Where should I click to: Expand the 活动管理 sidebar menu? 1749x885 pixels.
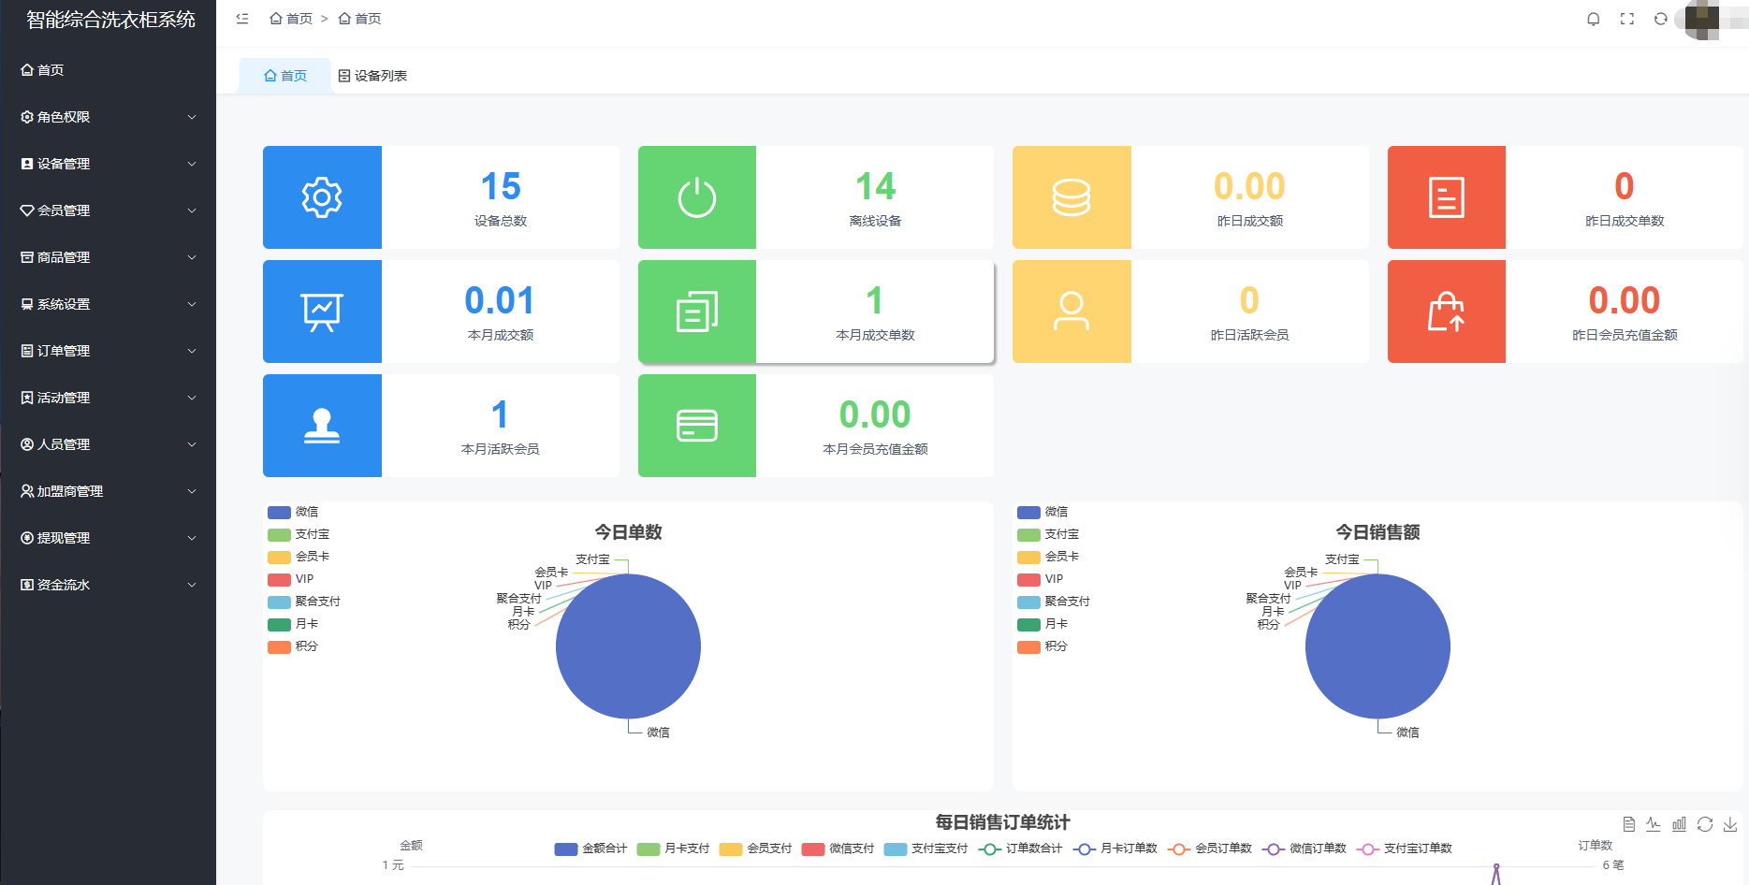click(x=108, y=398)
